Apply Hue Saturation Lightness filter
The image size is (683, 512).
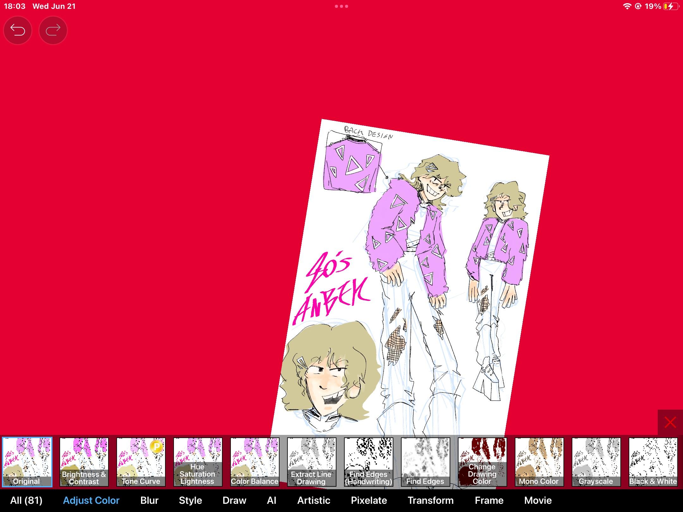coord(198,462)
